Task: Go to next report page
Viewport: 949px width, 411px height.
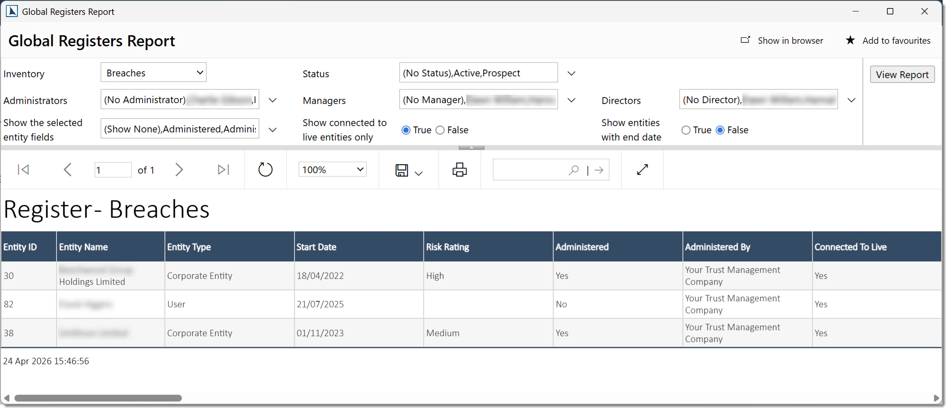Action: click(x=179, y=170)
